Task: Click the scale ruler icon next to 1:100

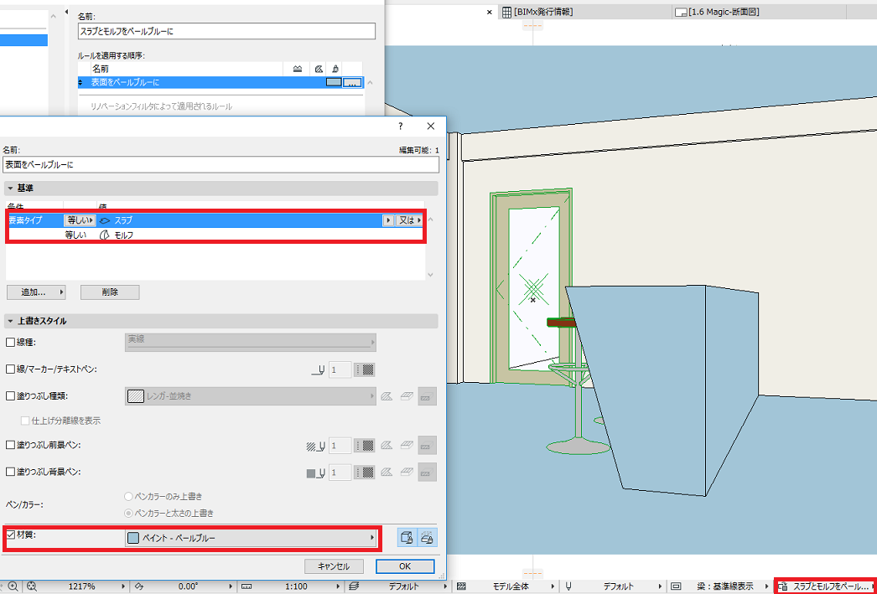Action: pyautogui.click(x=246, y=586)
